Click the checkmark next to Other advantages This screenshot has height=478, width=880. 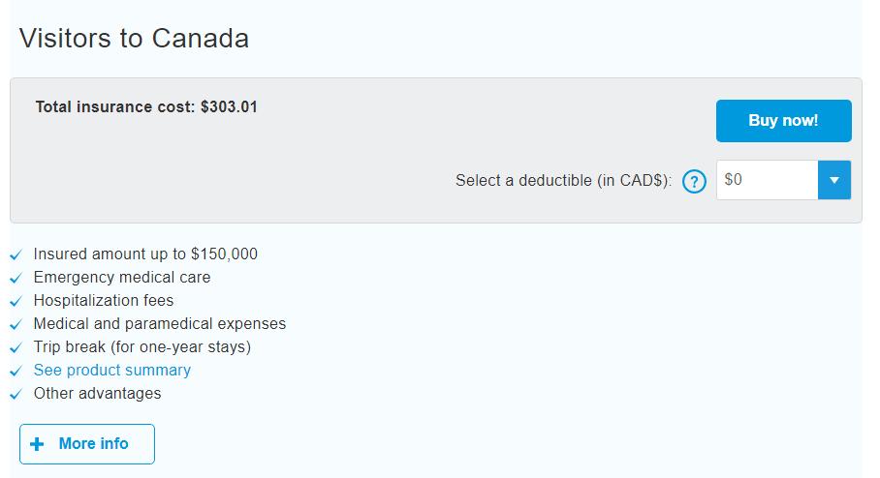[x=16, y=395]
